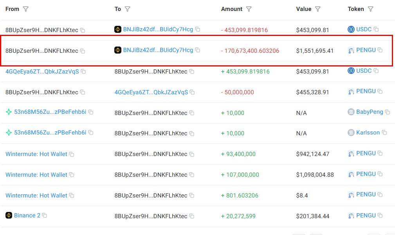The height and width of the screenshot is (235, 395).
Task: Copy the first USDC token address
Action: point(376,29)
